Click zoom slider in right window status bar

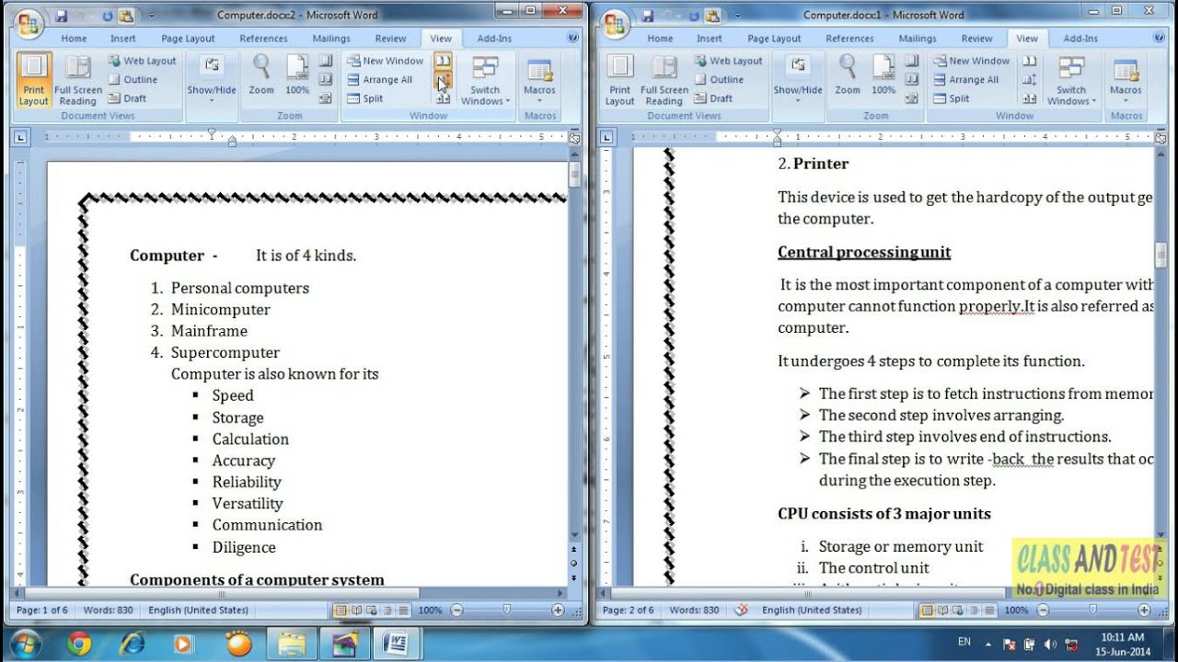pyautogui.click(x=1093, y=610)
